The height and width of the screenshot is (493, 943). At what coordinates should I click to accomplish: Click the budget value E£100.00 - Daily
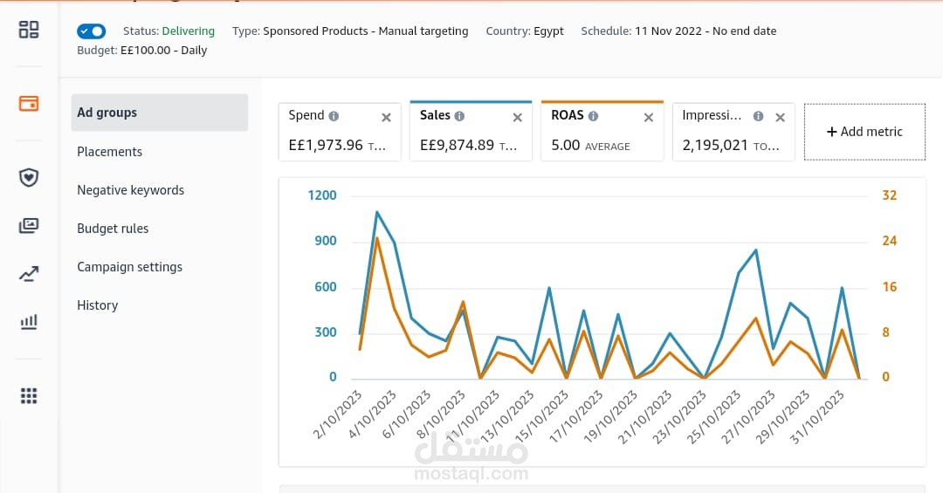click(163, 51)
